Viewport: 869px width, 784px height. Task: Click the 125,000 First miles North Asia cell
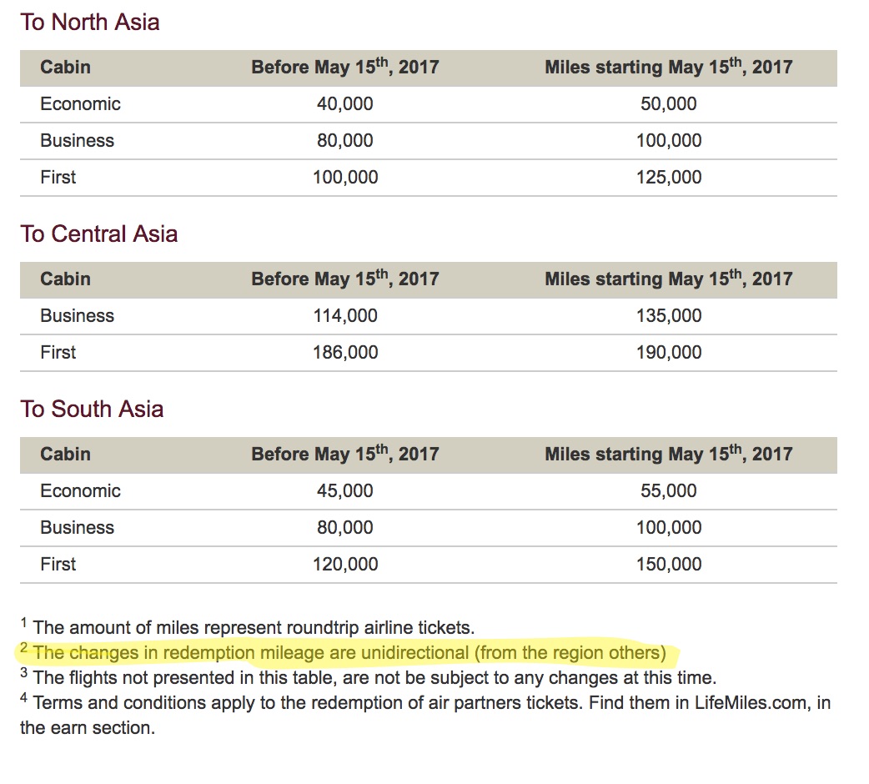point(668,178)
